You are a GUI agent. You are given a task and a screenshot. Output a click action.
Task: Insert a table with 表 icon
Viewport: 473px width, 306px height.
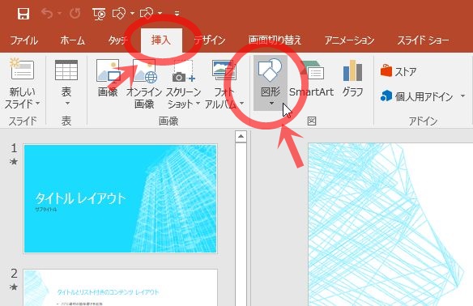(x=66, y=70)
